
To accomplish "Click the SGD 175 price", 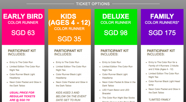I will (x=162, y=33).
